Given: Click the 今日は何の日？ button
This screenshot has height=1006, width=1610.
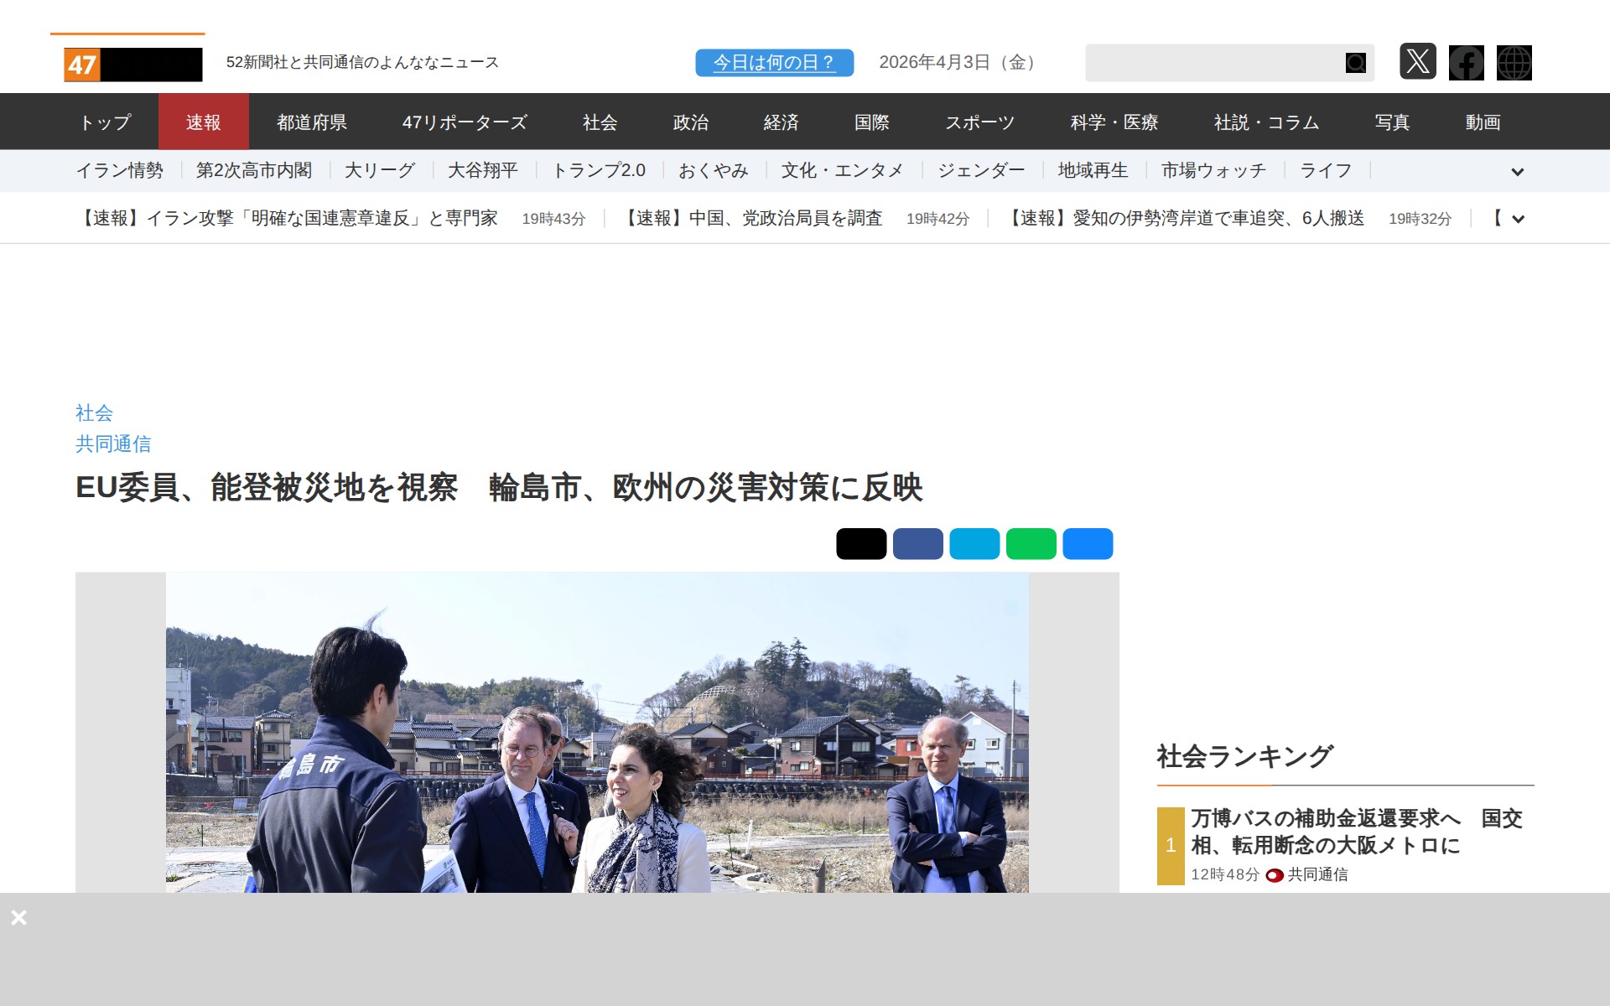Looking at the screenshot, I should coord(774,63).
